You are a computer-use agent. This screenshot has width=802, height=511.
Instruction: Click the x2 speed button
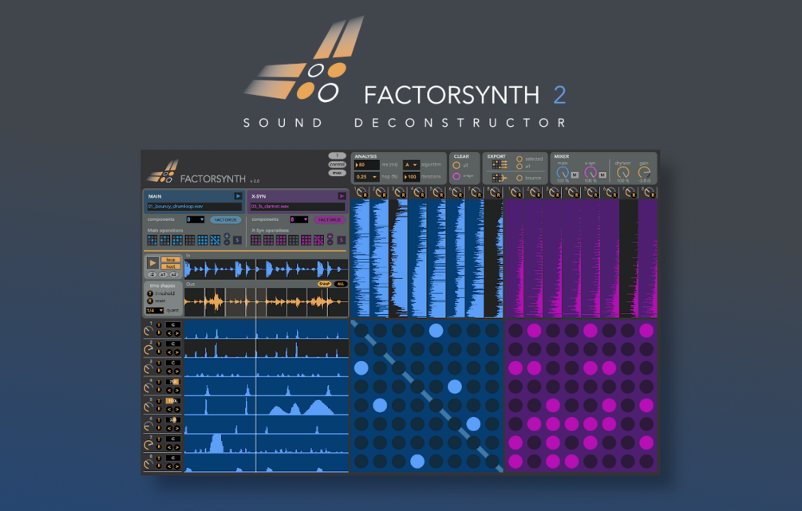point(174,274)
